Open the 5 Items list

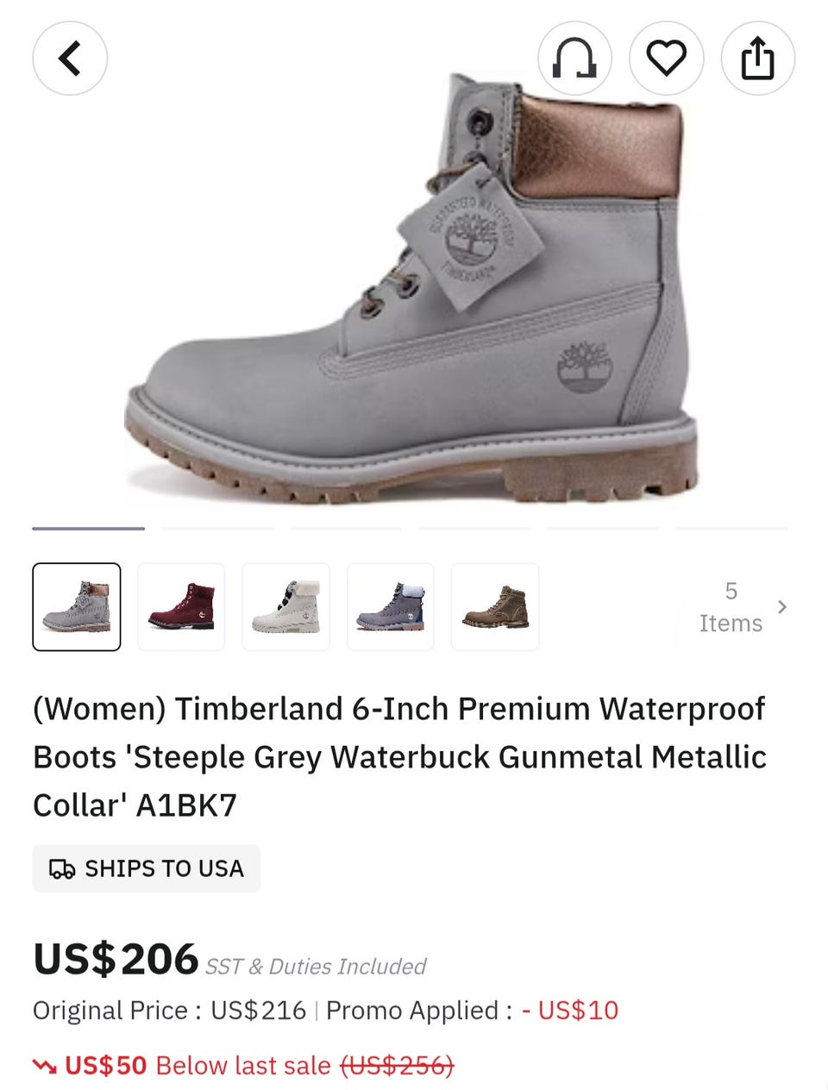click(731, 607)
